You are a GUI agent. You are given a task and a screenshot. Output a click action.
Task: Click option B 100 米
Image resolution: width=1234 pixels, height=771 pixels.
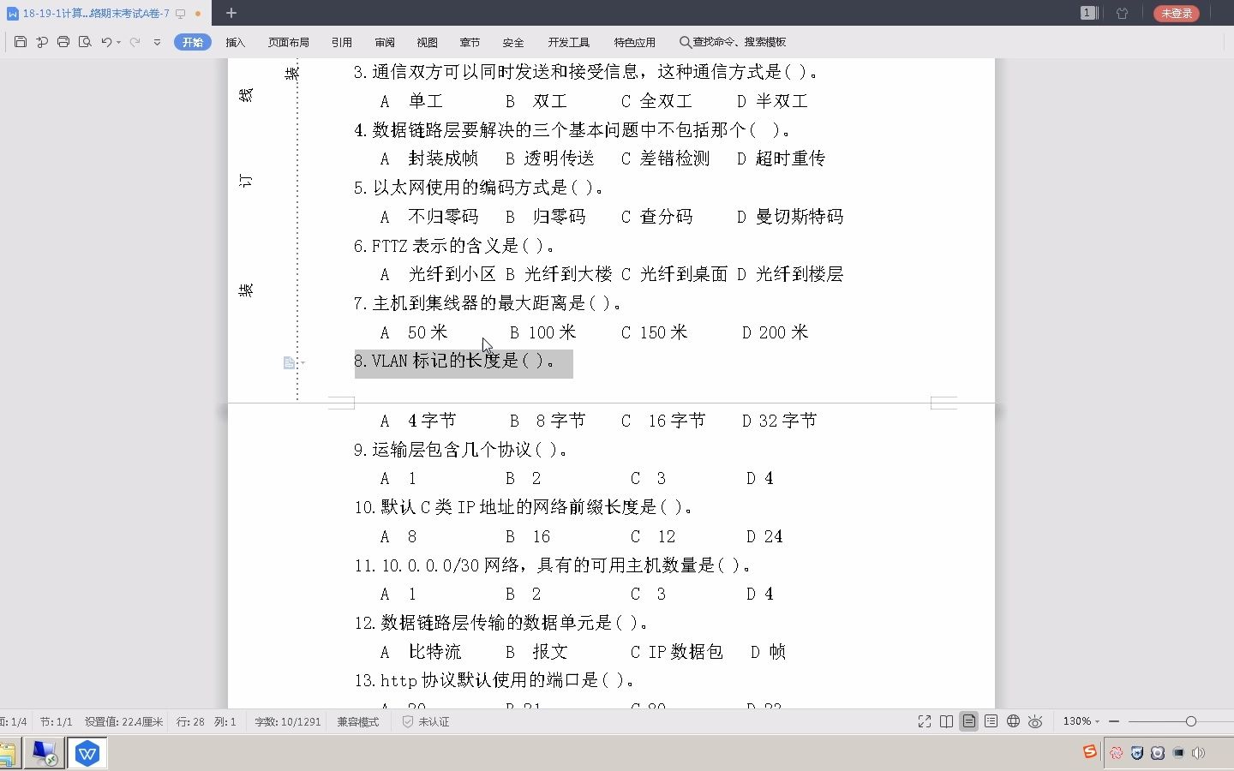coord(542,332)
